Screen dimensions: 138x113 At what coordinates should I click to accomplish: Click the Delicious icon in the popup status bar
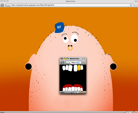click(72, 92)
